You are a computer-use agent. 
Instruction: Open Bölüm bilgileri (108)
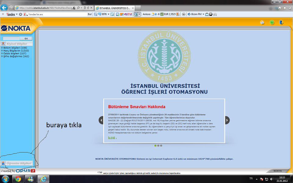(x=15, y=48)
